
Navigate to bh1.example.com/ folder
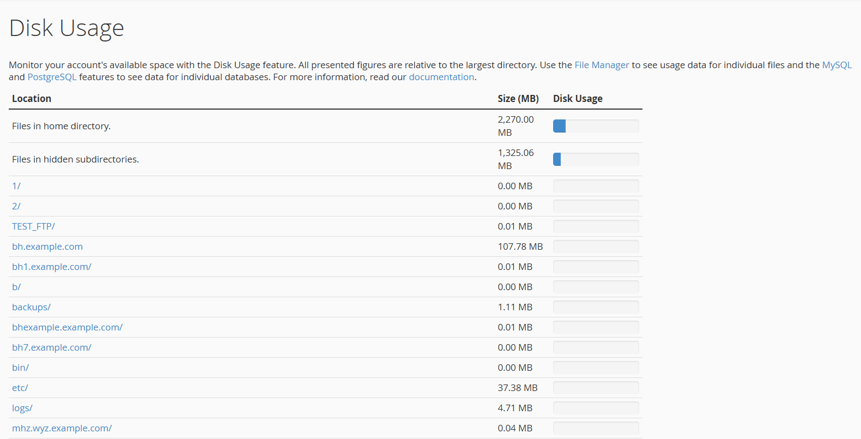coord(52,267)
